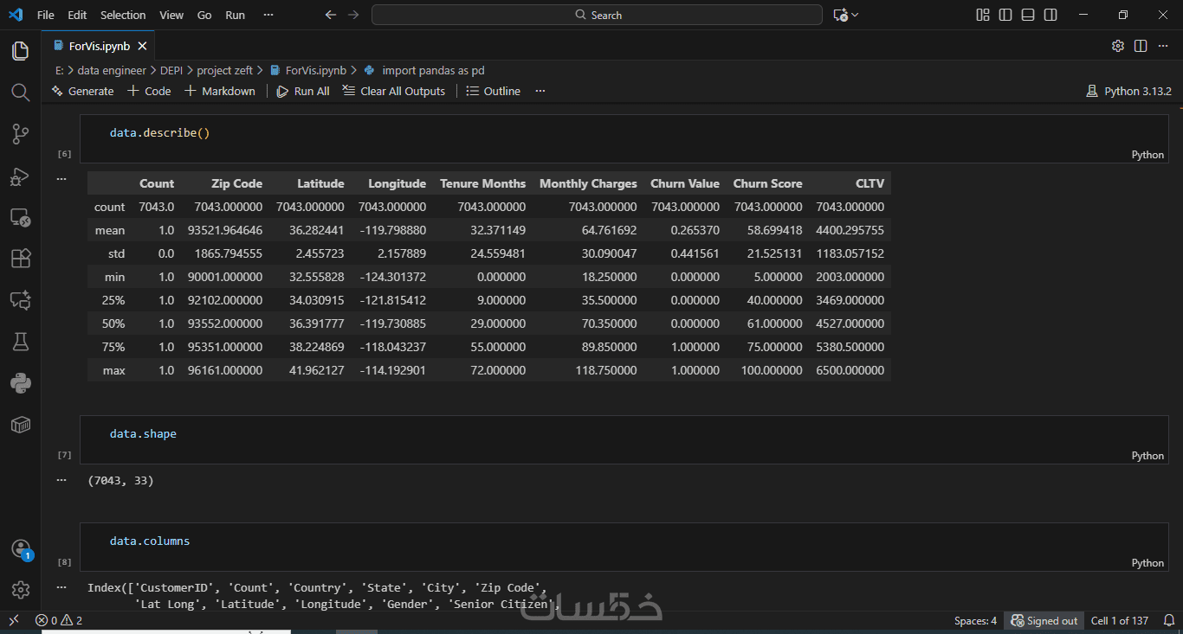The height and width of the screenshot is (634, 1183).
Task: Toggle the bottom panel layout button
Action: (x=1028, y=15)
